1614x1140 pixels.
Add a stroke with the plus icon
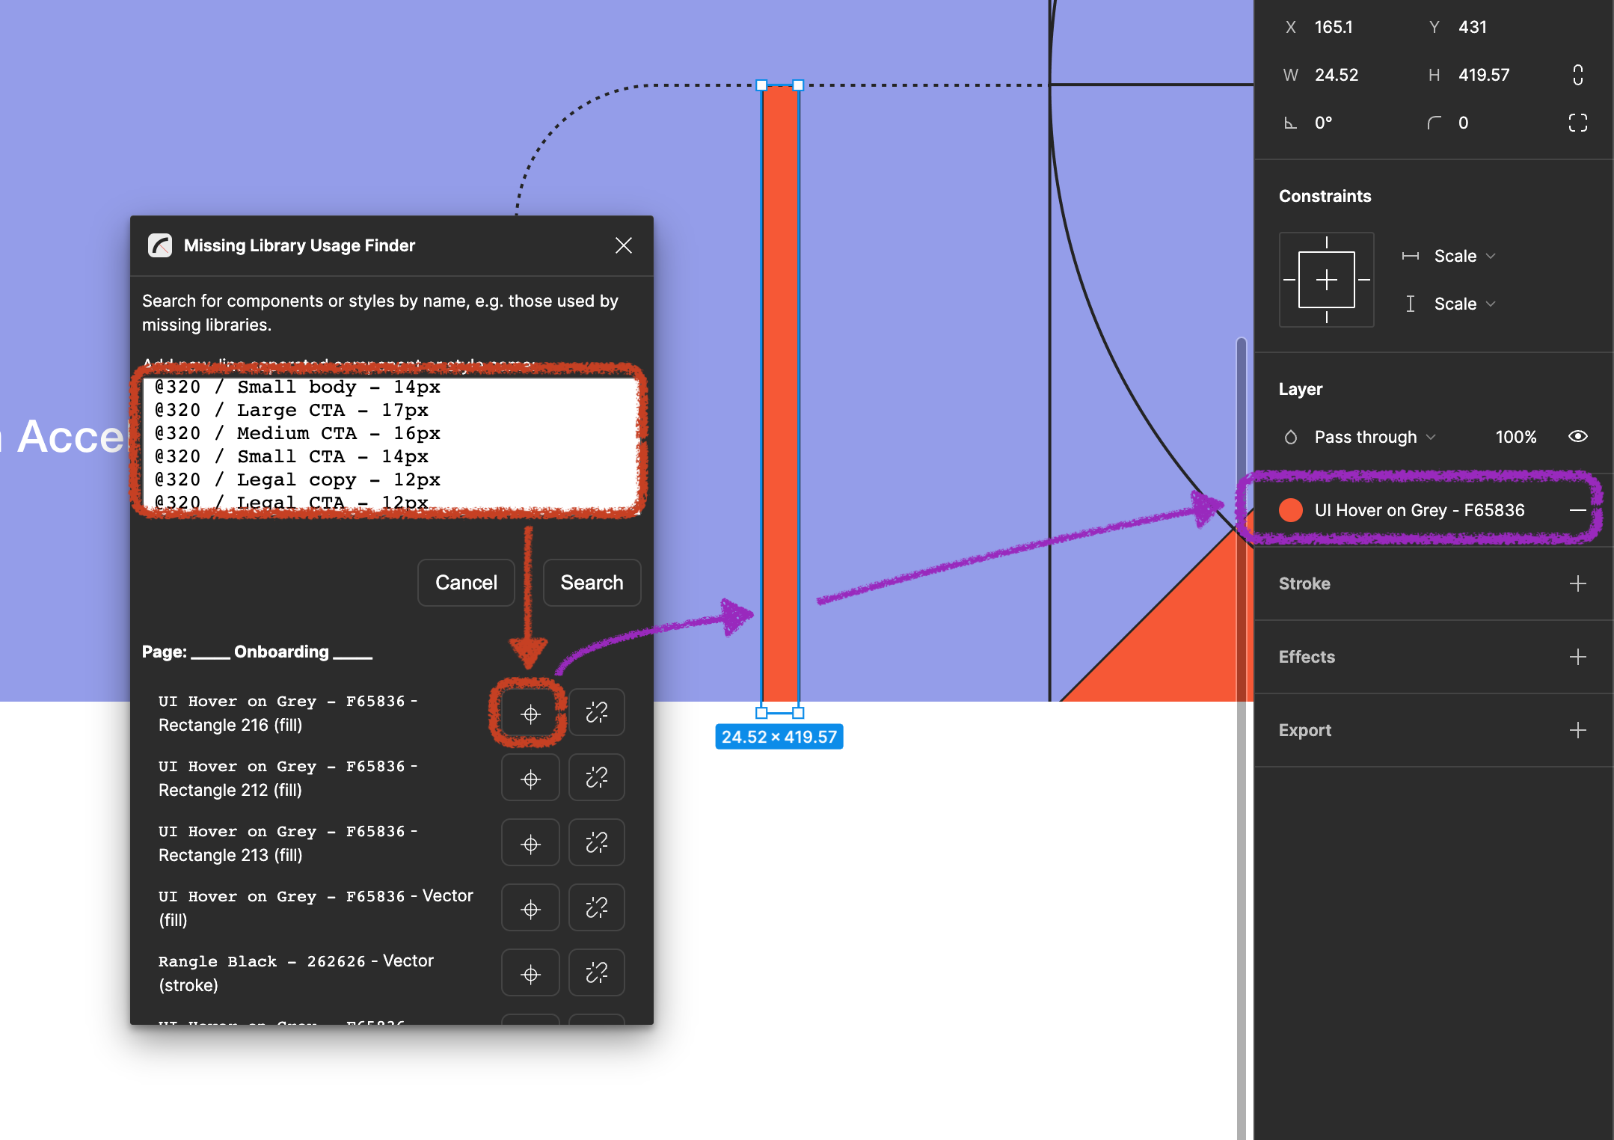(x=1577, y=583)
